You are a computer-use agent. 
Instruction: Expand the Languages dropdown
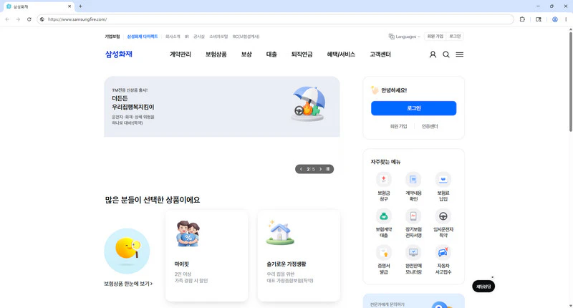point(404,37)
